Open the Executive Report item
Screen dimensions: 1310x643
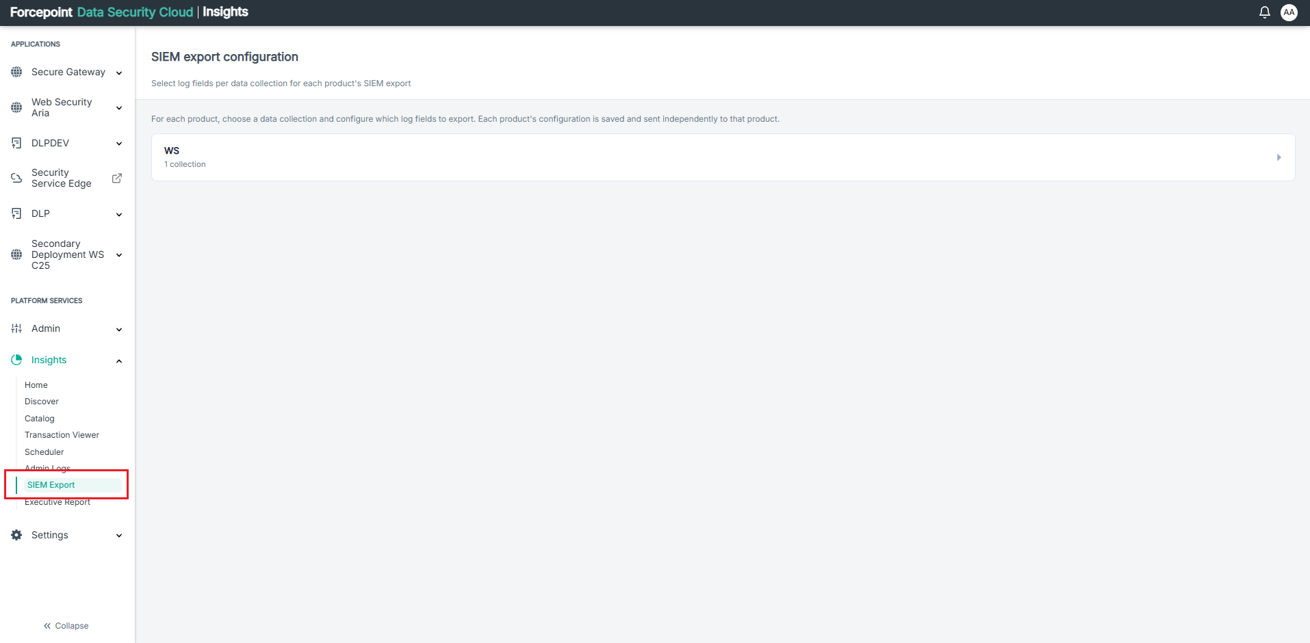click(x=57, y=502)
